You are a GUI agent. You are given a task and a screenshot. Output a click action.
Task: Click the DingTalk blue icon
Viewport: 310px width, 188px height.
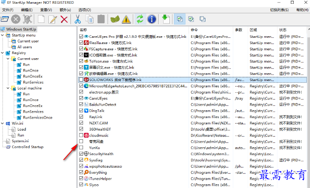tap(86, 111)
